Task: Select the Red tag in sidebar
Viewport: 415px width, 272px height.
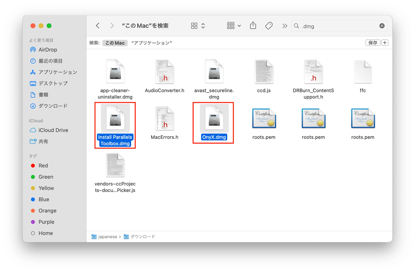Action: [x=43, y=166]
